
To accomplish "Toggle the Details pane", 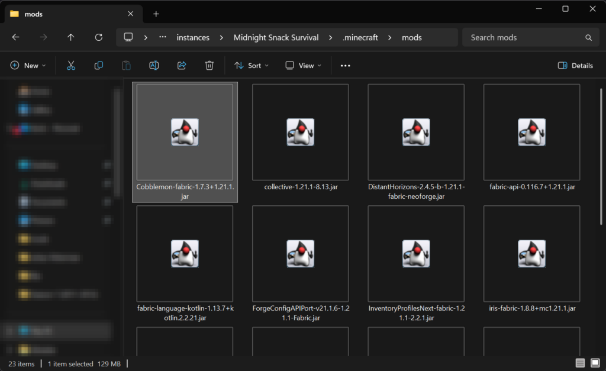I will click(x=575, y=66).
